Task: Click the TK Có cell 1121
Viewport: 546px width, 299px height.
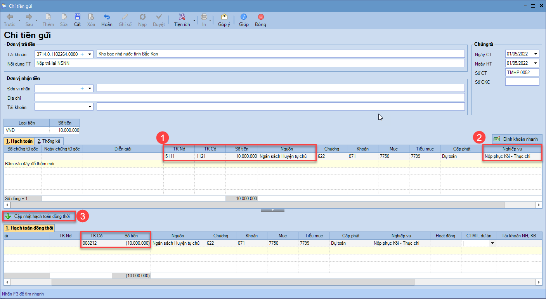Action: (210, 156)
